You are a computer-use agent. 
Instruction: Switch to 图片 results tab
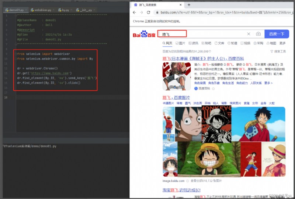pos(180,43)
